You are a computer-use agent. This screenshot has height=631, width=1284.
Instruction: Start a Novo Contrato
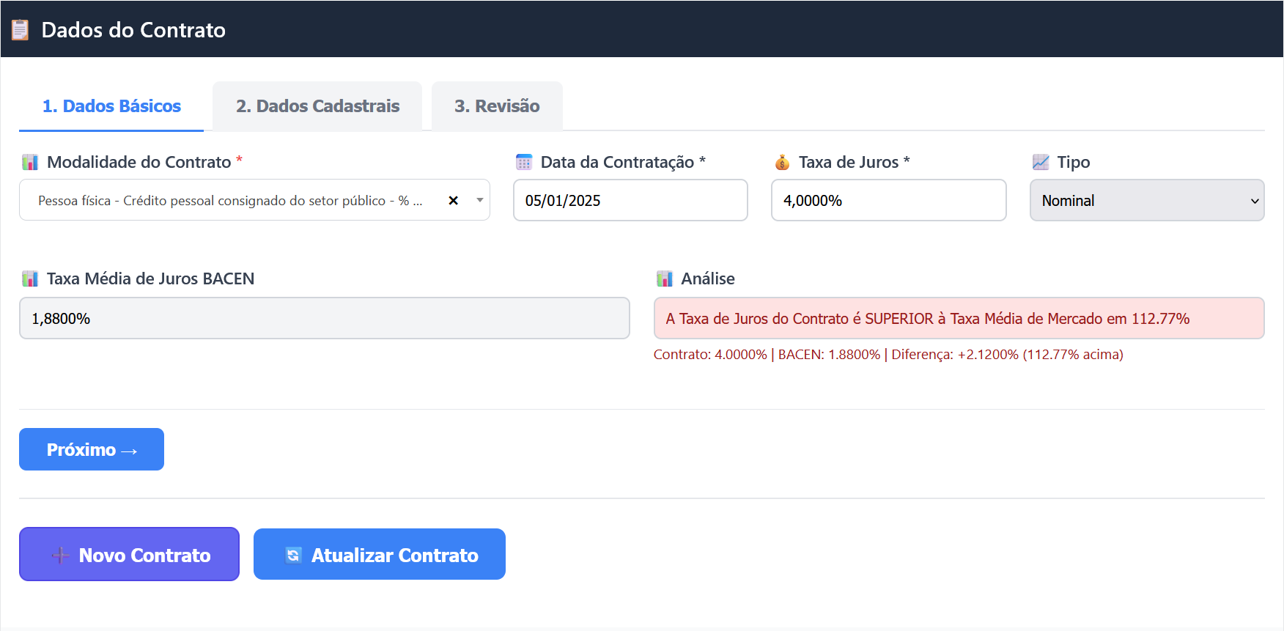pyautogui.click(x=129, y=554)
